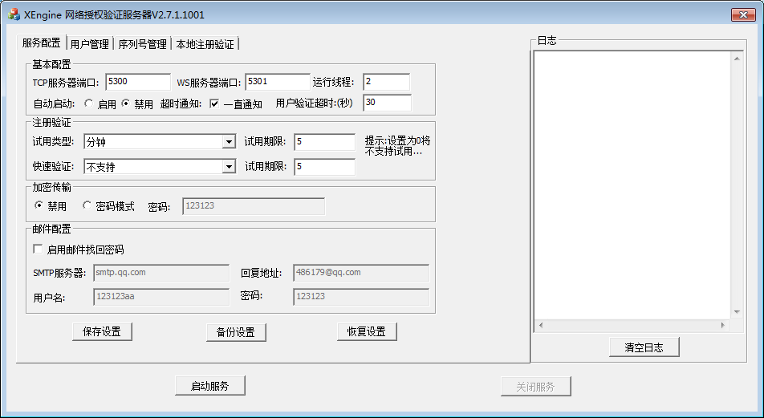Image resolution: width=764 pixels, height=418 pixels.
Task: Start the service with 启动服务
Action: [210, 386]
